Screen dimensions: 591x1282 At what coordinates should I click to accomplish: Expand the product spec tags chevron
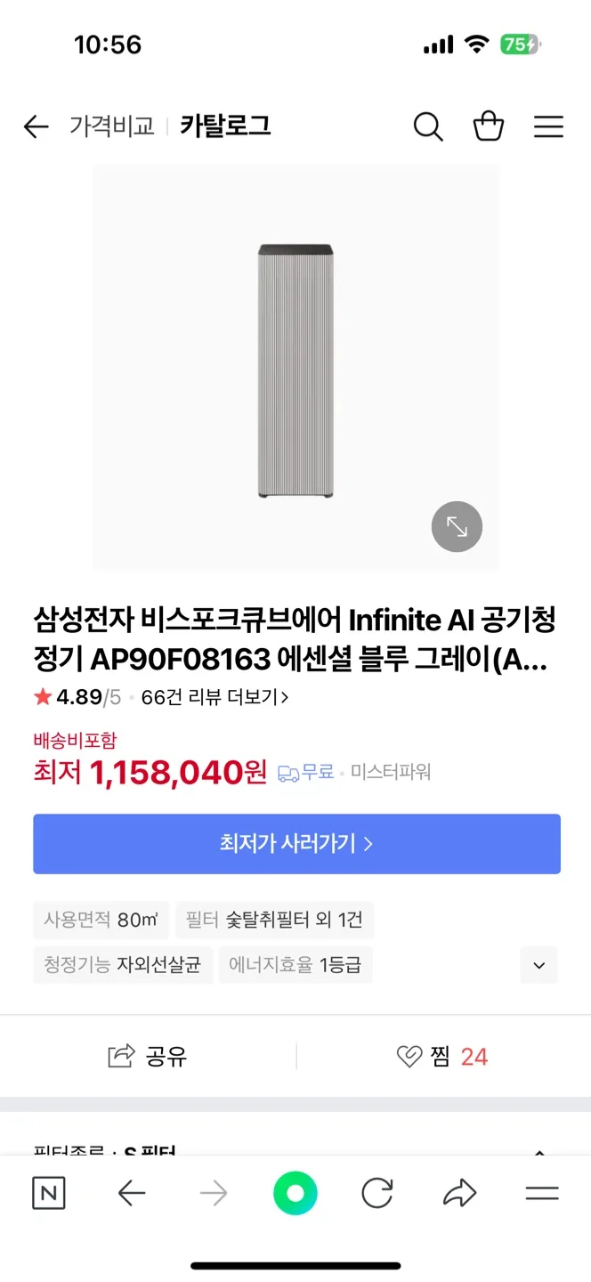[x=538, y=965]
